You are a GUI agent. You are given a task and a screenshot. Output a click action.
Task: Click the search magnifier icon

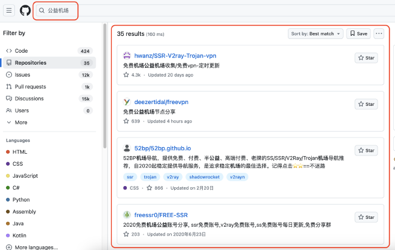click(x=41, y=10)
